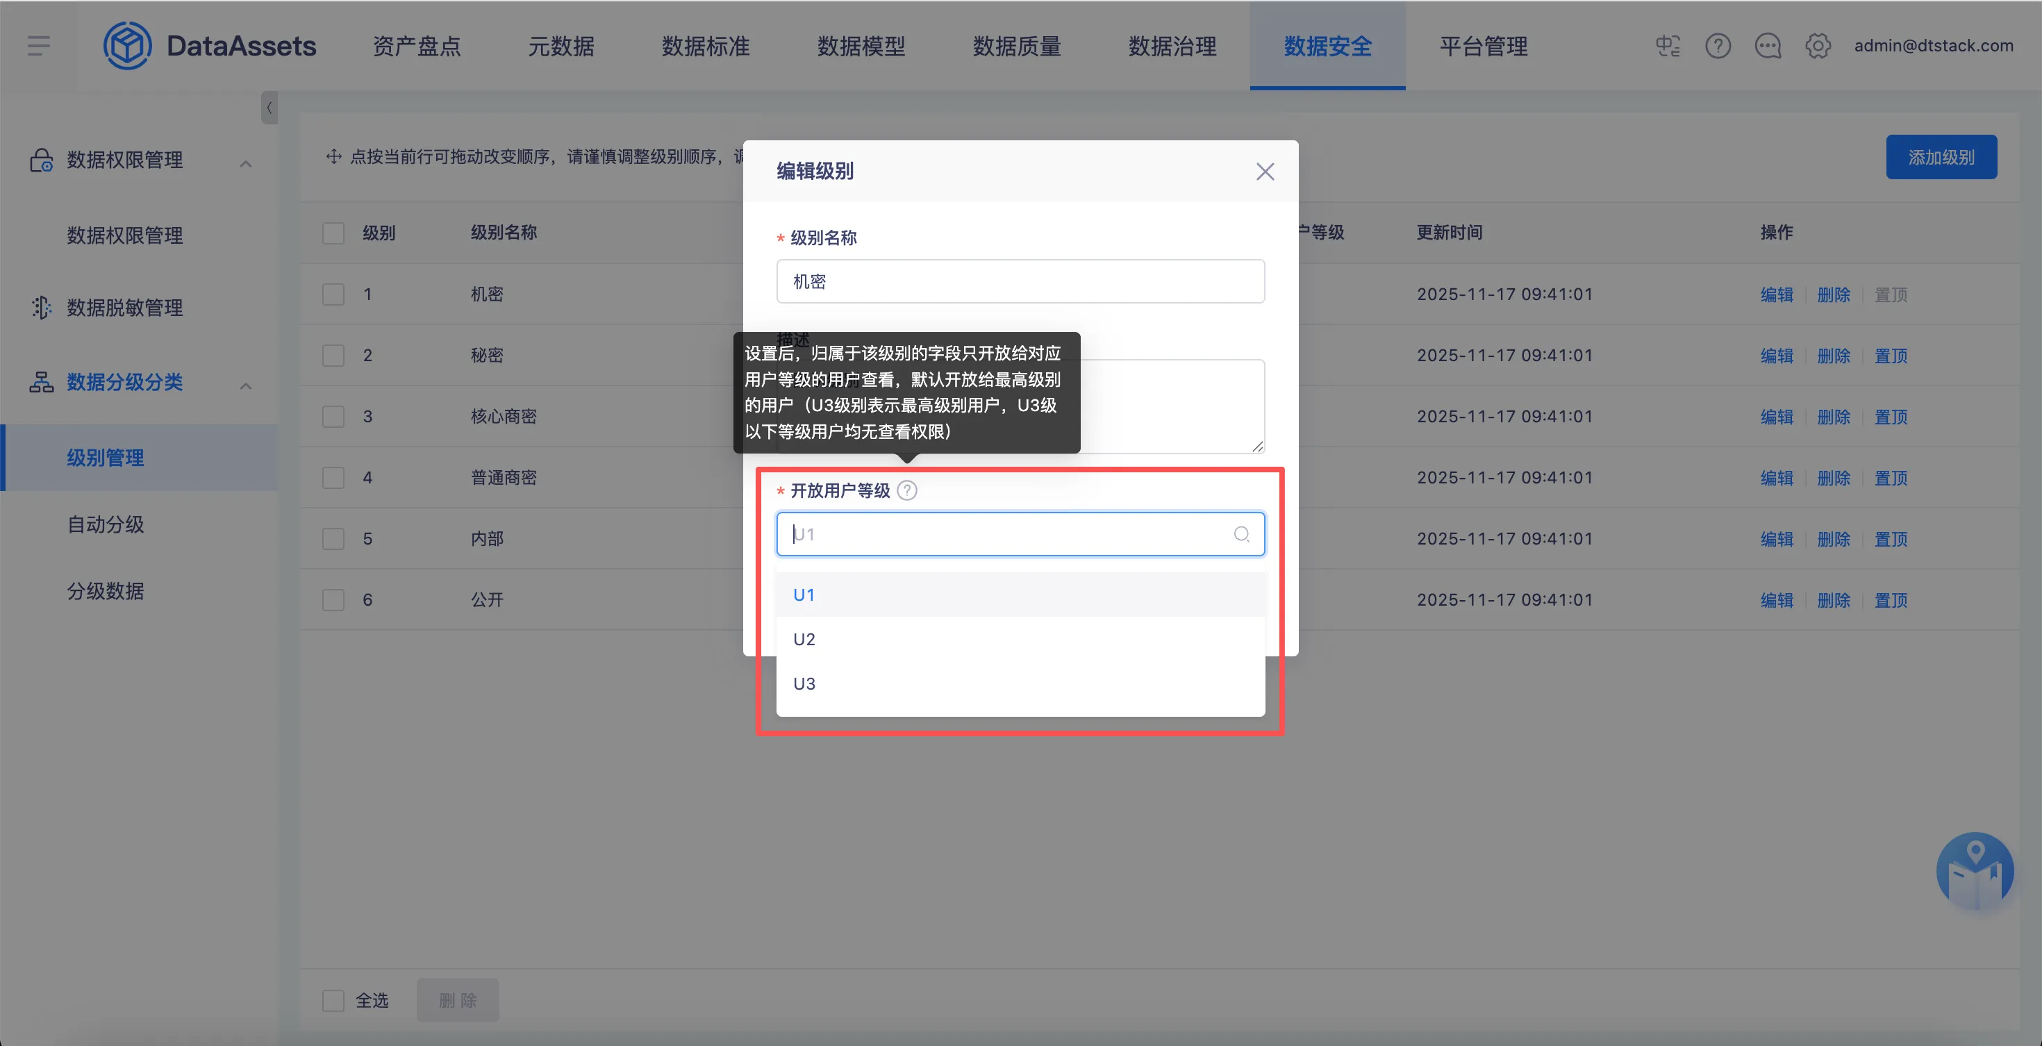The width and height of the screenshot is (2042, 1046).
Task: Click the floating guide map icon
Action: tap(1975, 872)
